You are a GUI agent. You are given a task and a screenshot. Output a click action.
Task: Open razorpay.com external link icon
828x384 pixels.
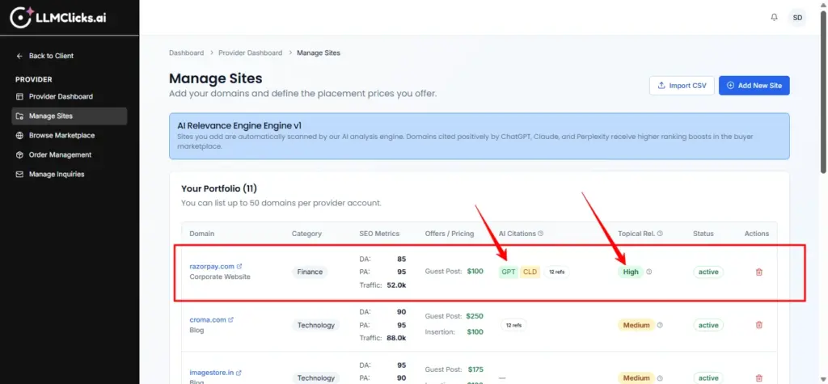pyautogui.click(x=239, y=266)
